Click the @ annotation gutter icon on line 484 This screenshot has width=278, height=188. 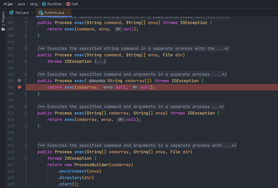19,81
